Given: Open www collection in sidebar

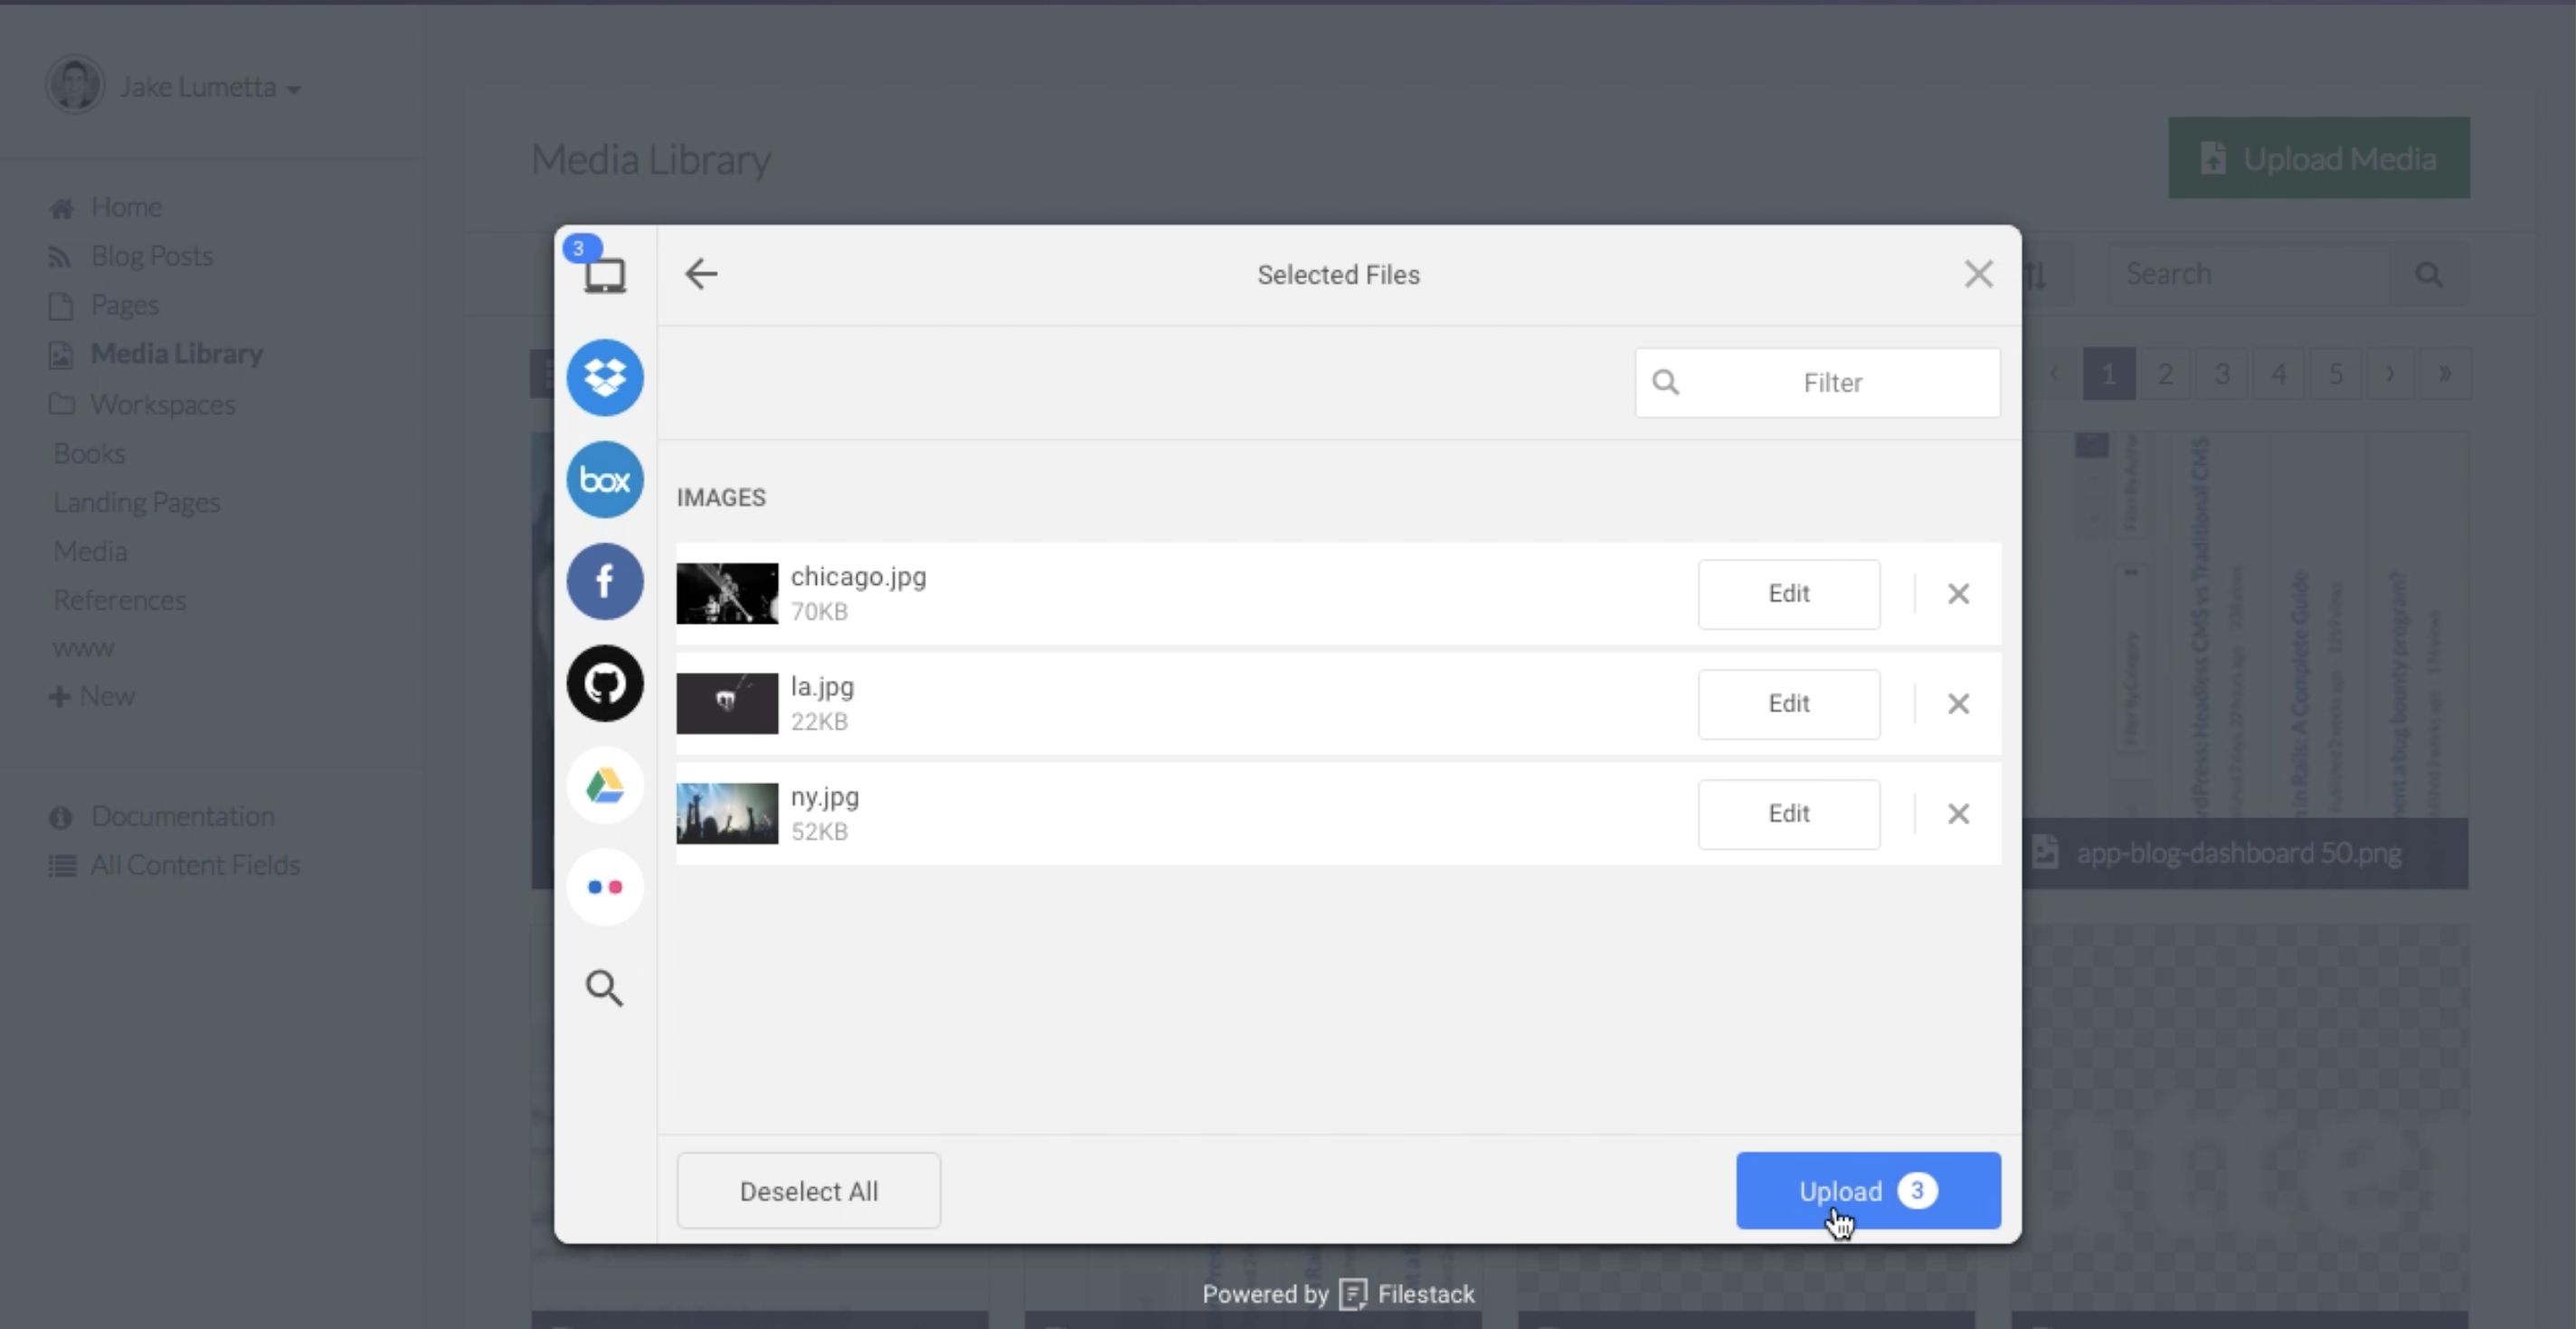Looking at the screenshot, I should coord(83,648).
